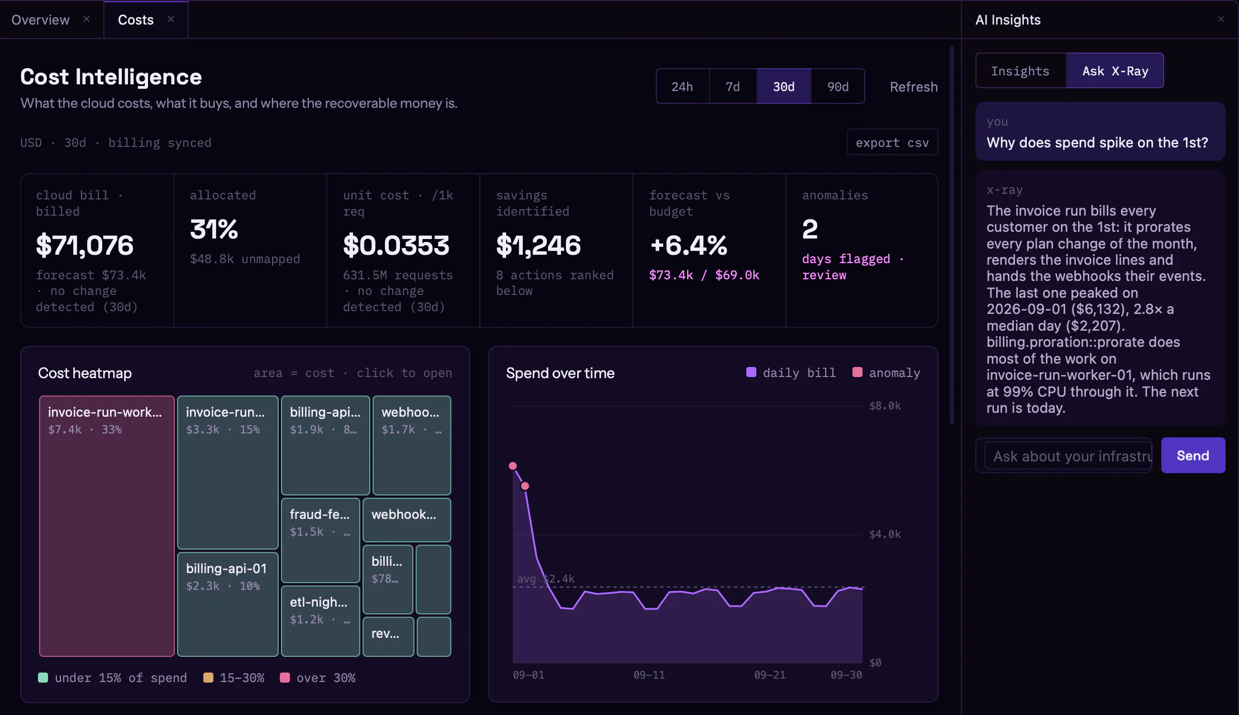Click the unit cost $0.0353 card

coord(403,250)
